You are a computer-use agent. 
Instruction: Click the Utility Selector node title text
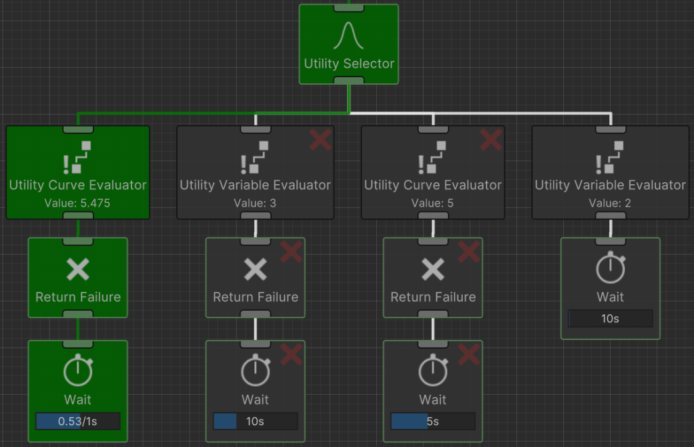click(348, 64)
